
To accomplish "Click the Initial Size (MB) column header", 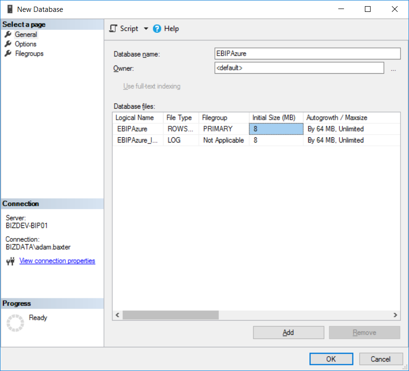I will click(x=276, y=118).
